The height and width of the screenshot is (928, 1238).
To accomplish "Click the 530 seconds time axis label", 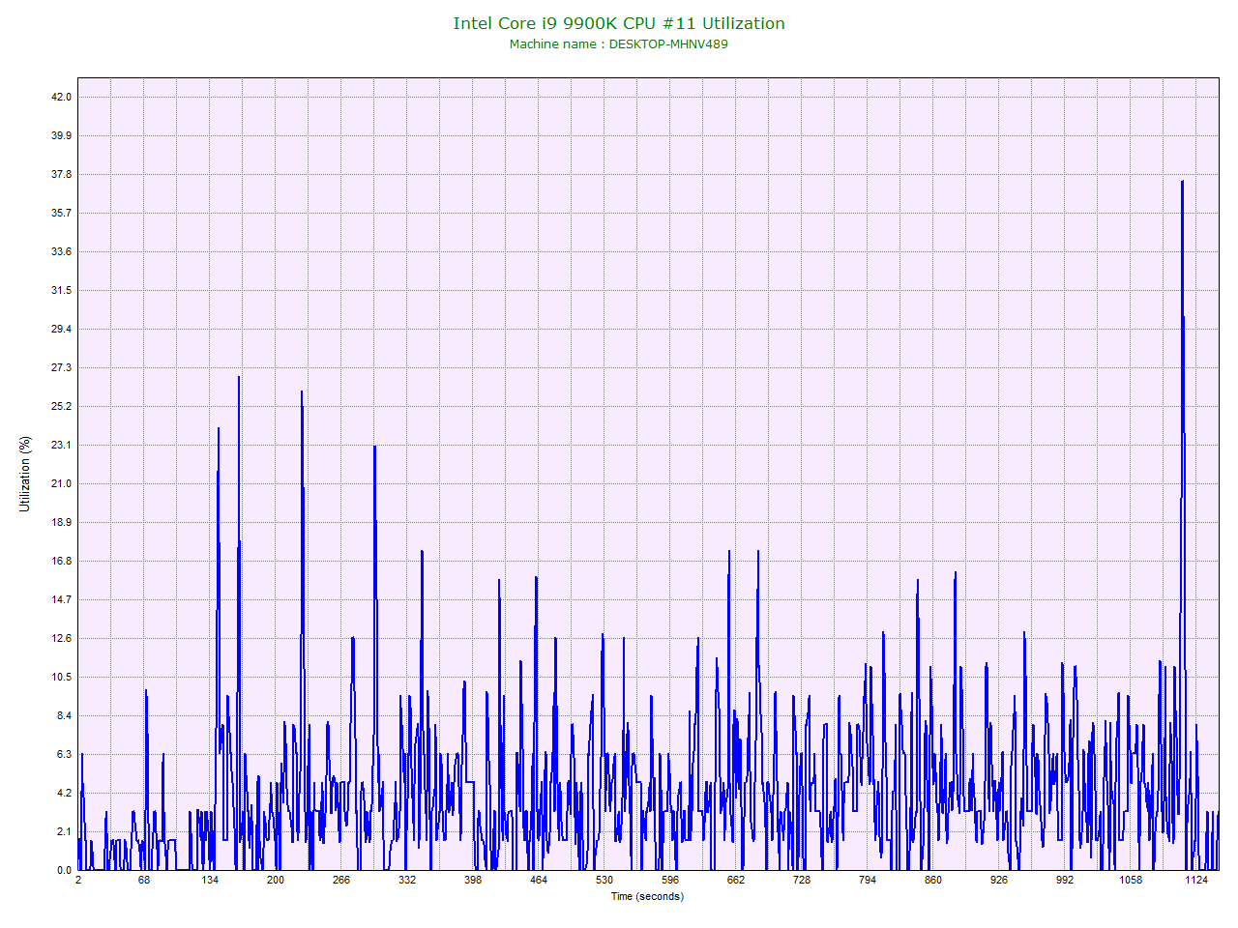I will click(604, 880).
